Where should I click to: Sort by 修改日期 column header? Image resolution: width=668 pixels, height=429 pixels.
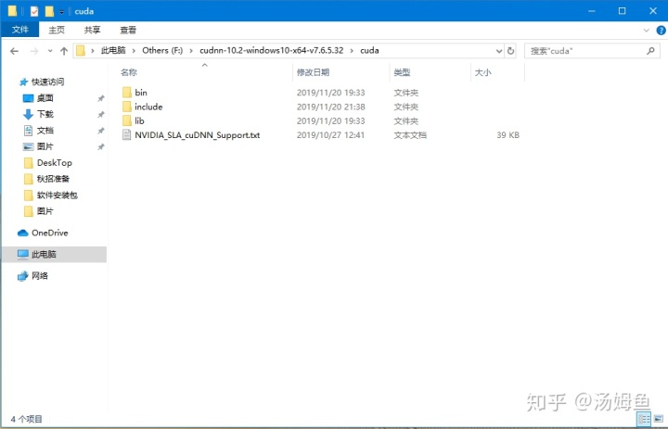(x=313, y=72)
